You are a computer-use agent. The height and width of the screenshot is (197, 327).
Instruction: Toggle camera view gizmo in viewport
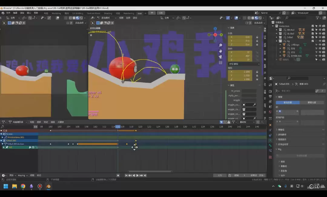click(x=220, y=57)
